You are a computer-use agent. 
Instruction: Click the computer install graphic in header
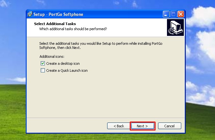(175, 28)
